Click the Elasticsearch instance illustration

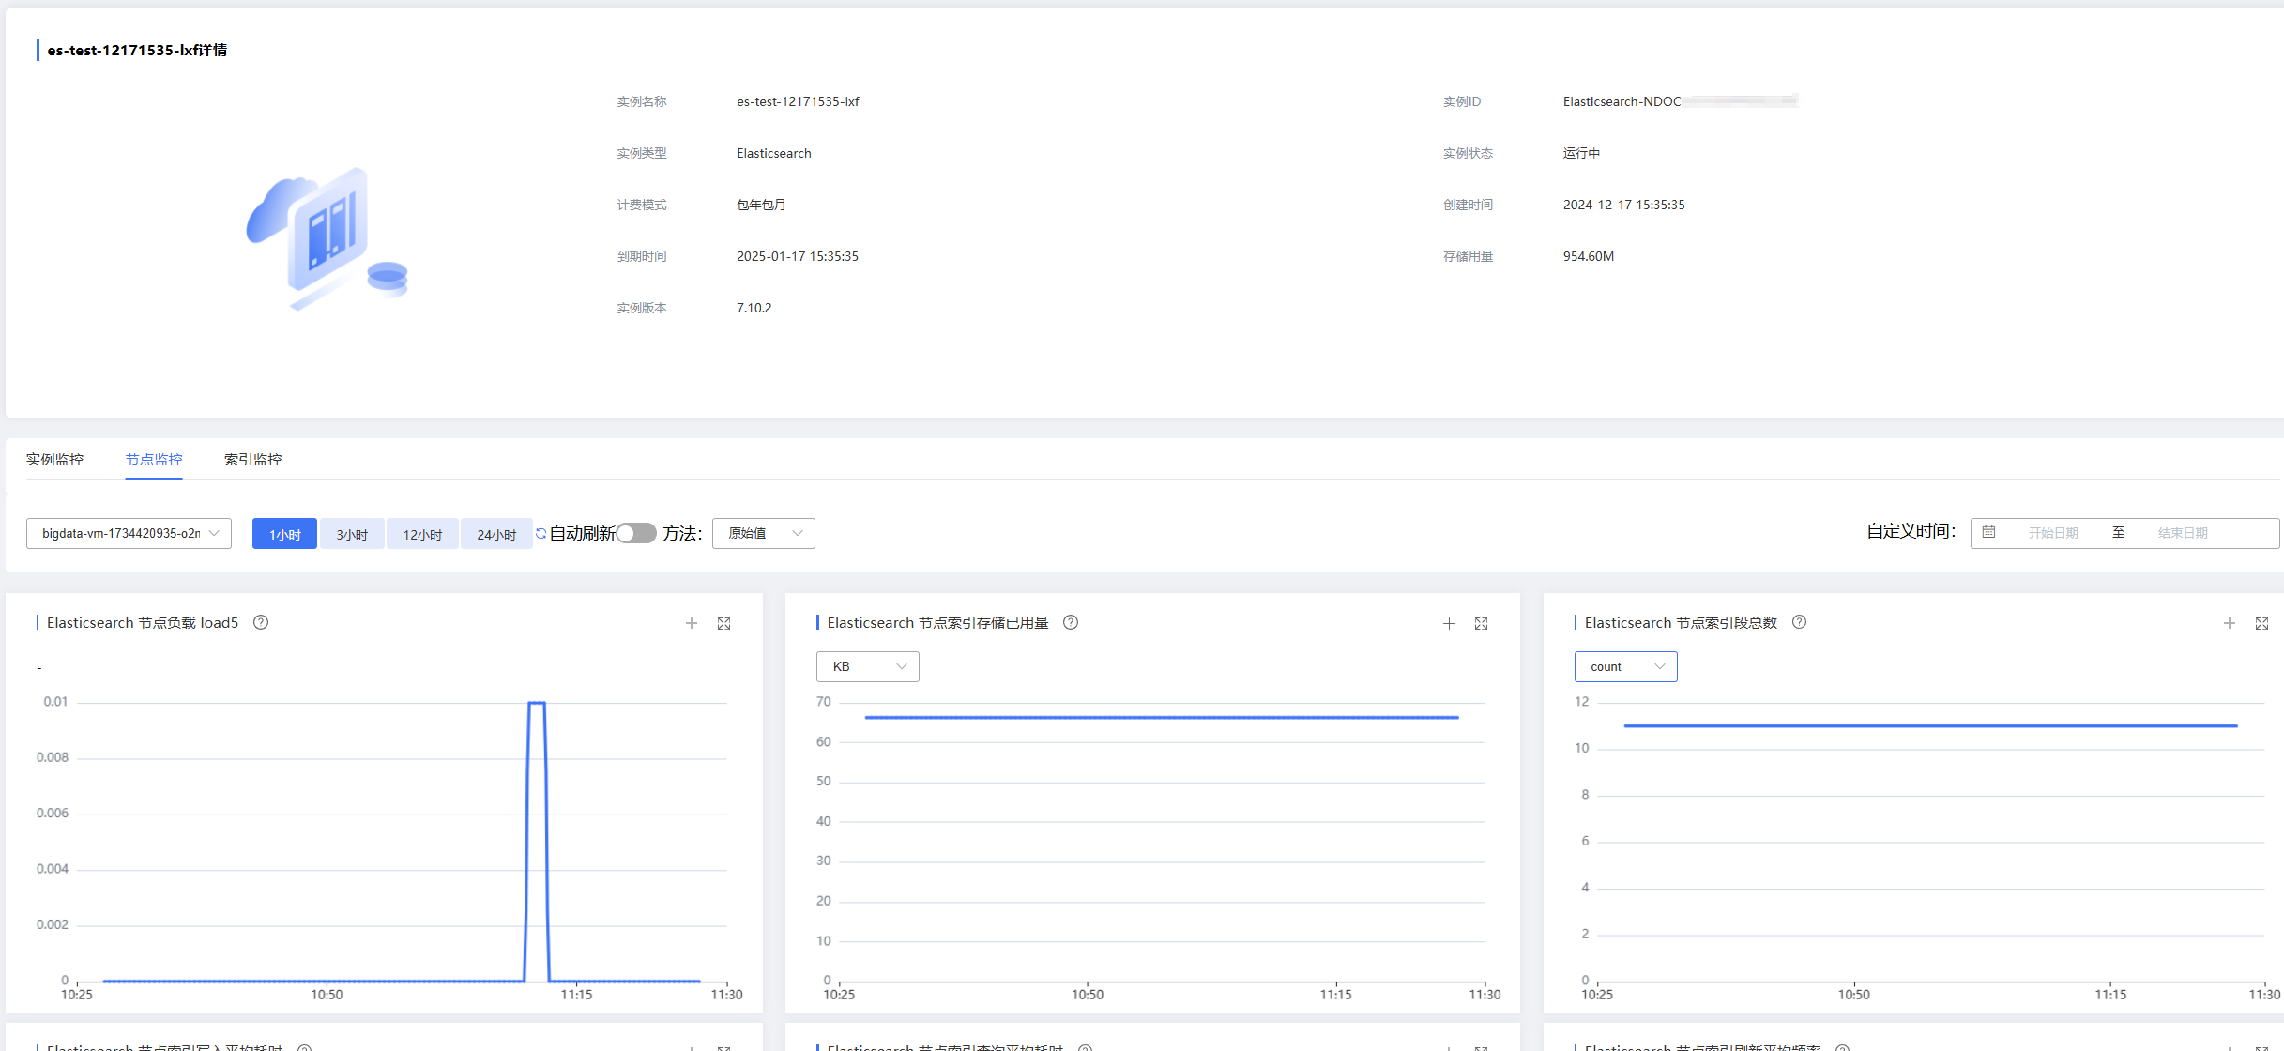(327, 238)
